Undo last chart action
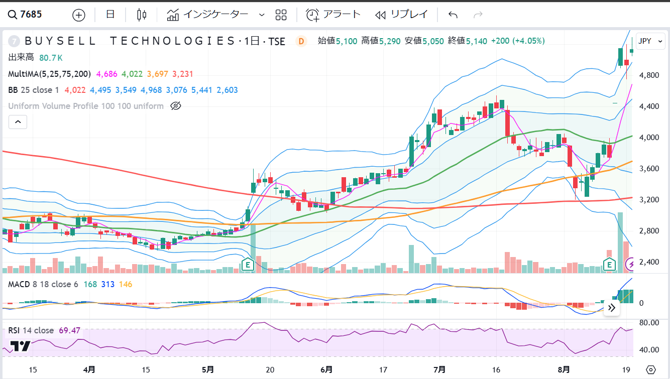670x379 pixels. coord(453,15)
